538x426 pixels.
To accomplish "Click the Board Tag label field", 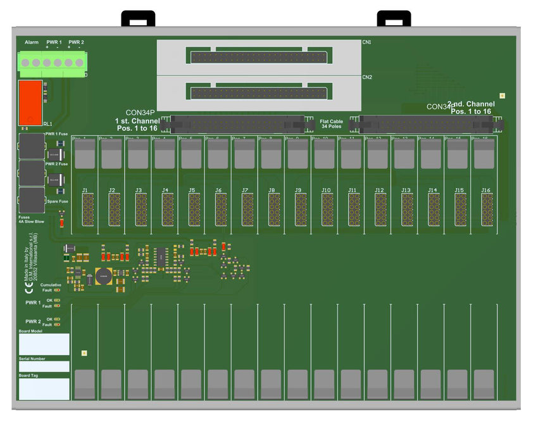I will (x=44, y=389).
